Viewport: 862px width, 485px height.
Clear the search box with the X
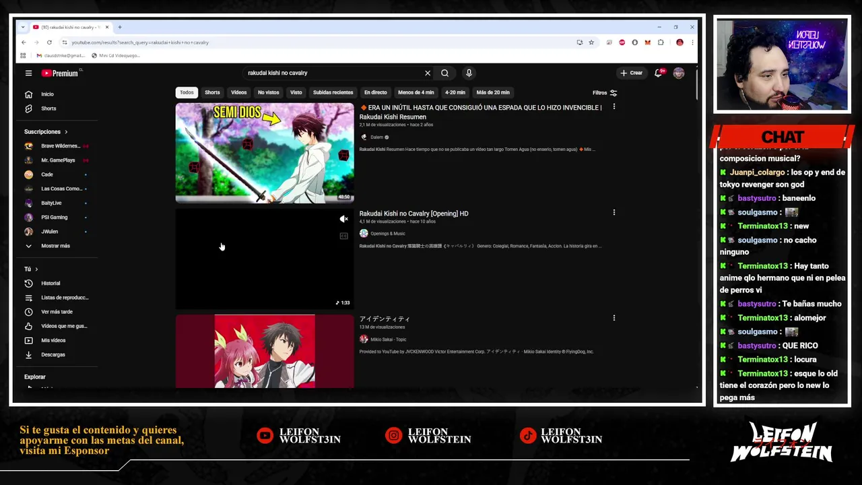coord(427,73)
